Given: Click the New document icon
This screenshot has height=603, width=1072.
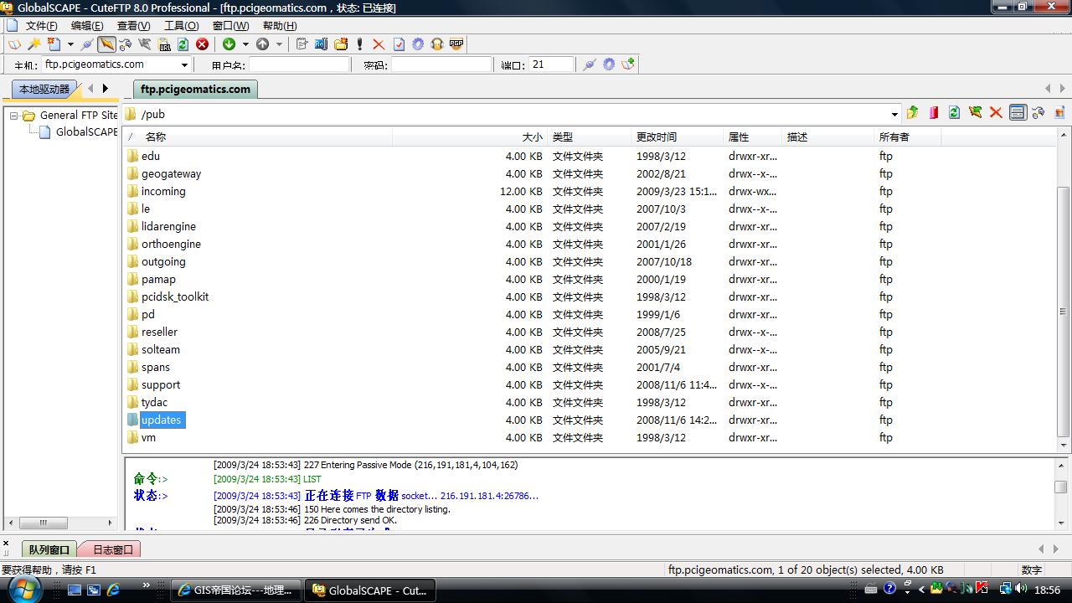Looking at the screenshot, I should pos(54,44).
